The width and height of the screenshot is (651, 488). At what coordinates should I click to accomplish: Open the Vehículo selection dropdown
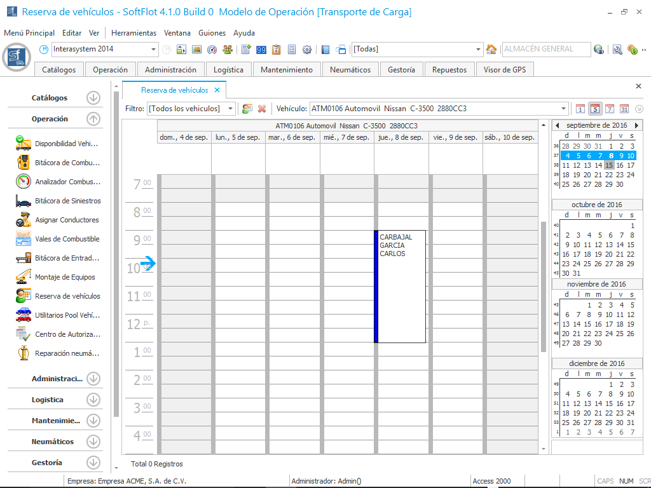pos(563,109)
